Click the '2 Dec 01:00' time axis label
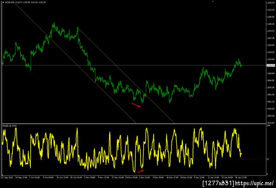 click(145, 177)
